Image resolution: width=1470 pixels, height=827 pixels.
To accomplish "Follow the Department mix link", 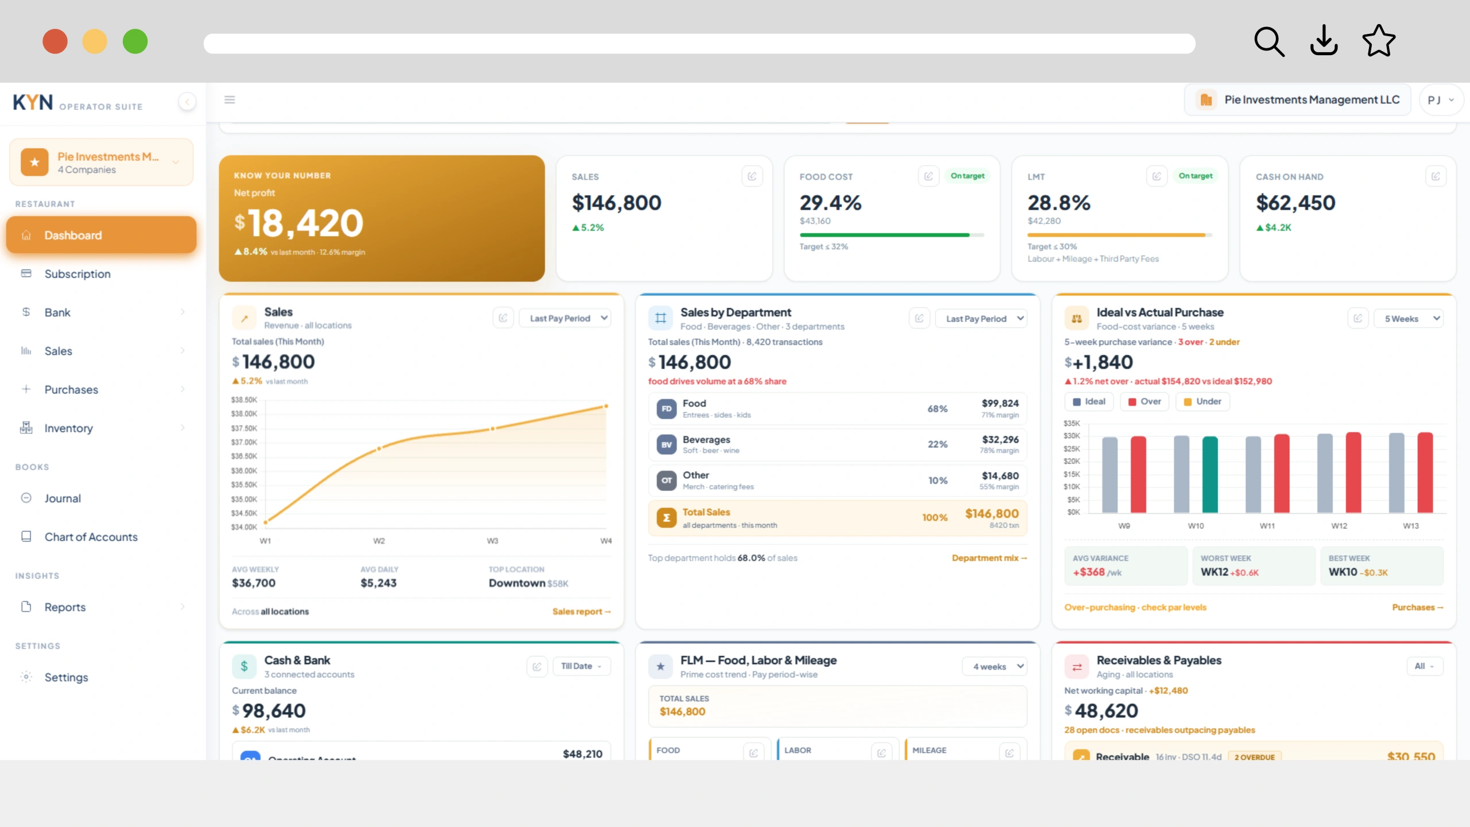I will coord(989,558).
